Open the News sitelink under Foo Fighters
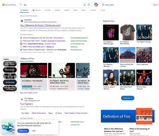The width and height of the screenshot is (159, 136). (51, 113)
